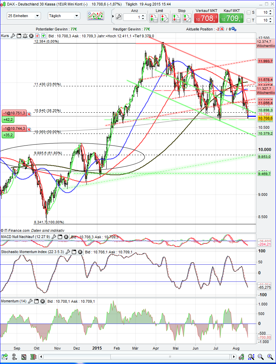Click the zoom-in magnifier icon bottom right
Image resolution: width=276 pixels, height=364 pixels.
click(270, 356)
